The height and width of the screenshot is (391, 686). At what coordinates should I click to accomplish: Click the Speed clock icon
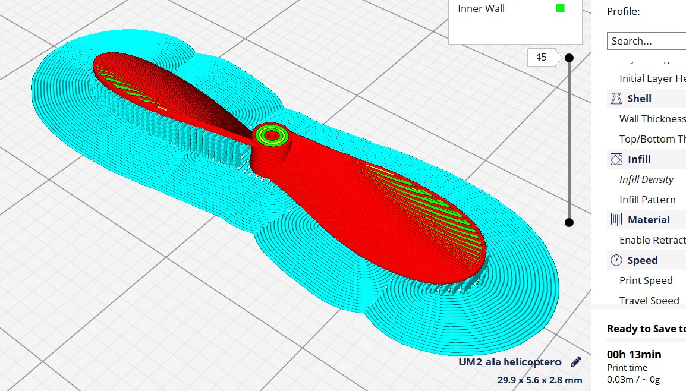click(616, 260)
